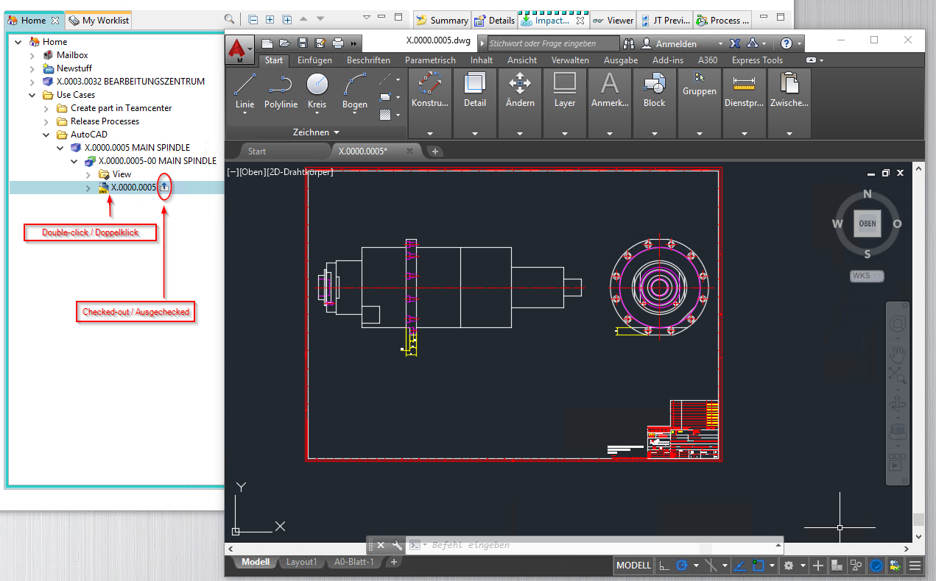Open the Layout1 tab
The width and height of the screenshot is (936, 581).
(x=301, y=562)
